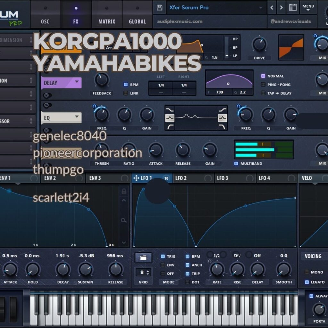Click the envelope RELEASE knob
The width and height of the screenshot is (328, 328).
click(x=116, y=269)
